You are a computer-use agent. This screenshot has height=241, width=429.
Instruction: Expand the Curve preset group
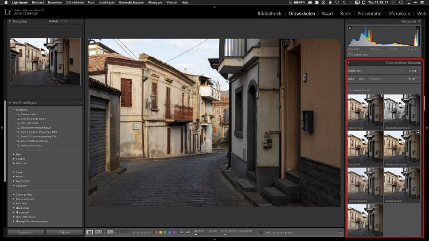[x=14, y=172]
